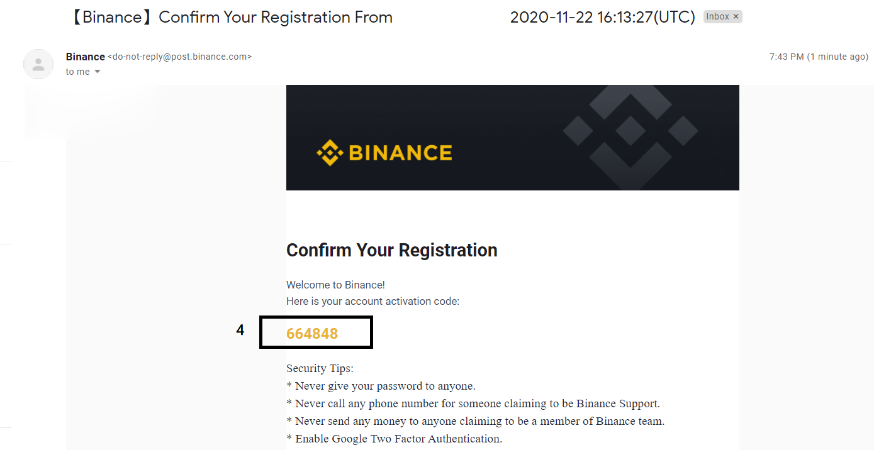Click the "Enable Google Two Factor Authentication" tip
The image size is (874, 450).
point(394,439)
